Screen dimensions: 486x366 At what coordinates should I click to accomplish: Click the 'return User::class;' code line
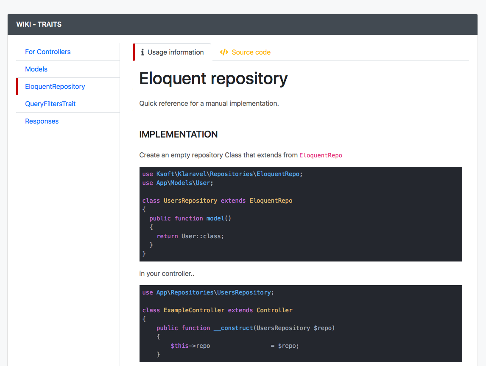point(190,236)
